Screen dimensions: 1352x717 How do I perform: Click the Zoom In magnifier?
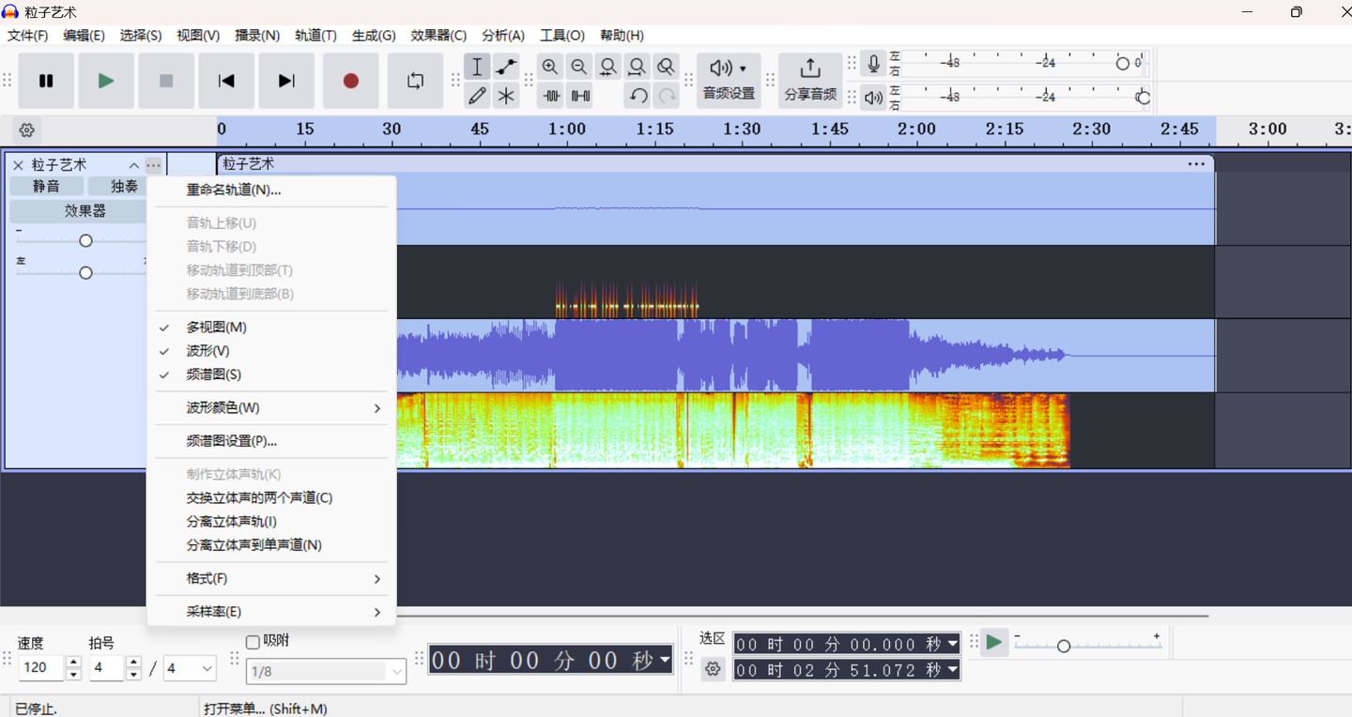click(550, 67)
